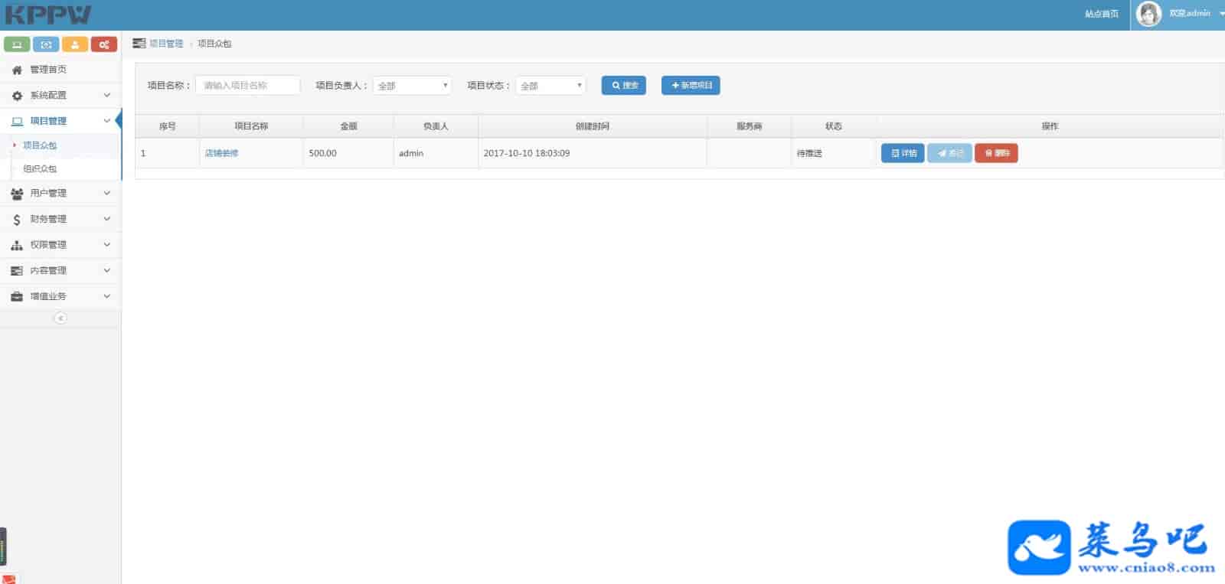Click the admin avatar picture
The height and width of the screenshot is (584, 1225).
[x=1148, y=14]
